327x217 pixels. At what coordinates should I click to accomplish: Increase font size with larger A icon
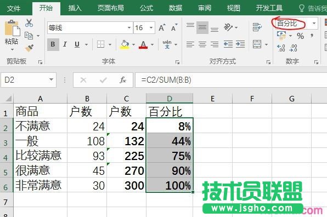click(162, 27)
